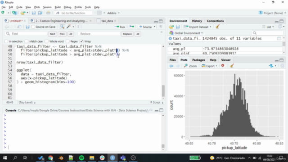The image size is (288, 162).
Task: Remove current plot red X icon
Action: coord(223,66)
